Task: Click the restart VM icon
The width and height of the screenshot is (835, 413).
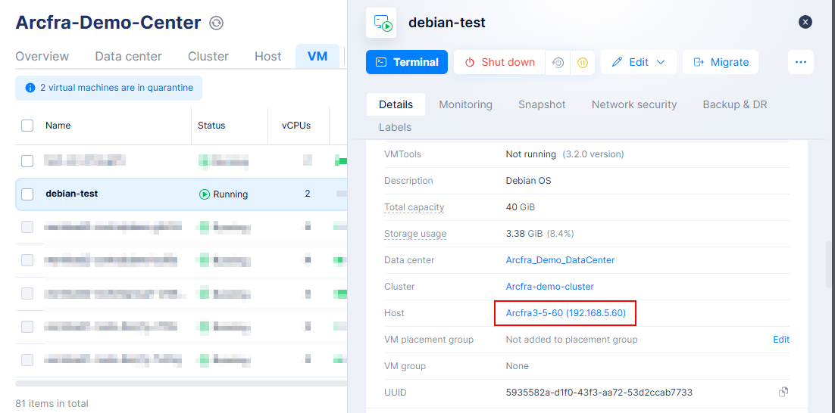Action: pyautogui.click(x=558, y=63)
